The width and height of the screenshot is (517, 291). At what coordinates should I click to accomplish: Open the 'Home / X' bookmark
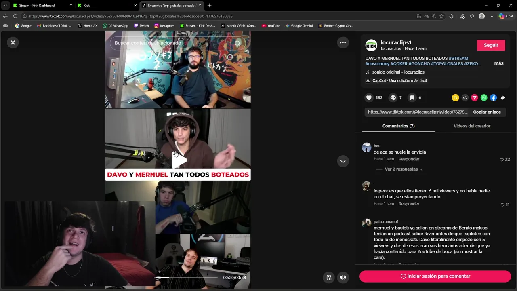[88, 26]
